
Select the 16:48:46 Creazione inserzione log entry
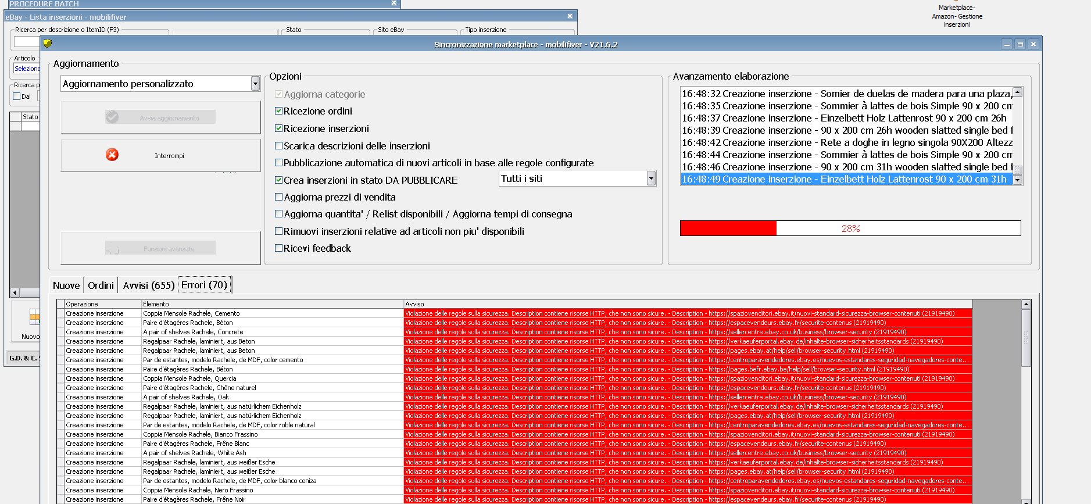847,167
